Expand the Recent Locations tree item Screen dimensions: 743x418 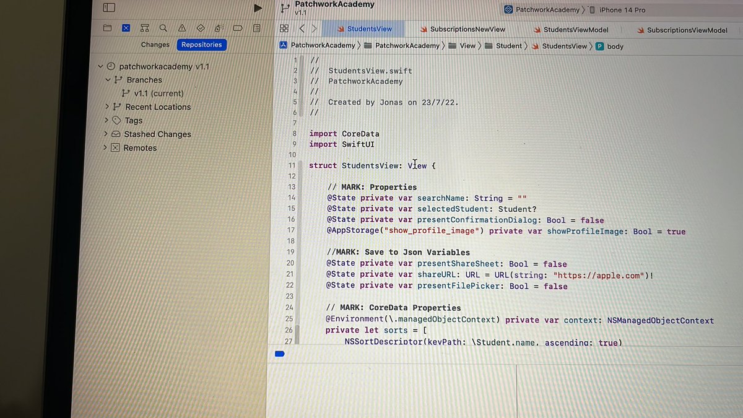pos(106,107)
